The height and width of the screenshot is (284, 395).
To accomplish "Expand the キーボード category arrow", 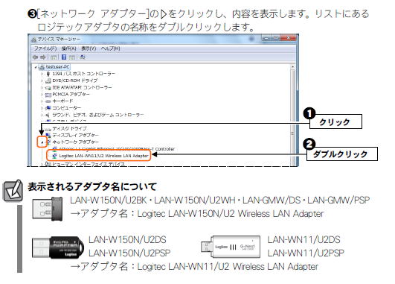I will click(42, 101).
